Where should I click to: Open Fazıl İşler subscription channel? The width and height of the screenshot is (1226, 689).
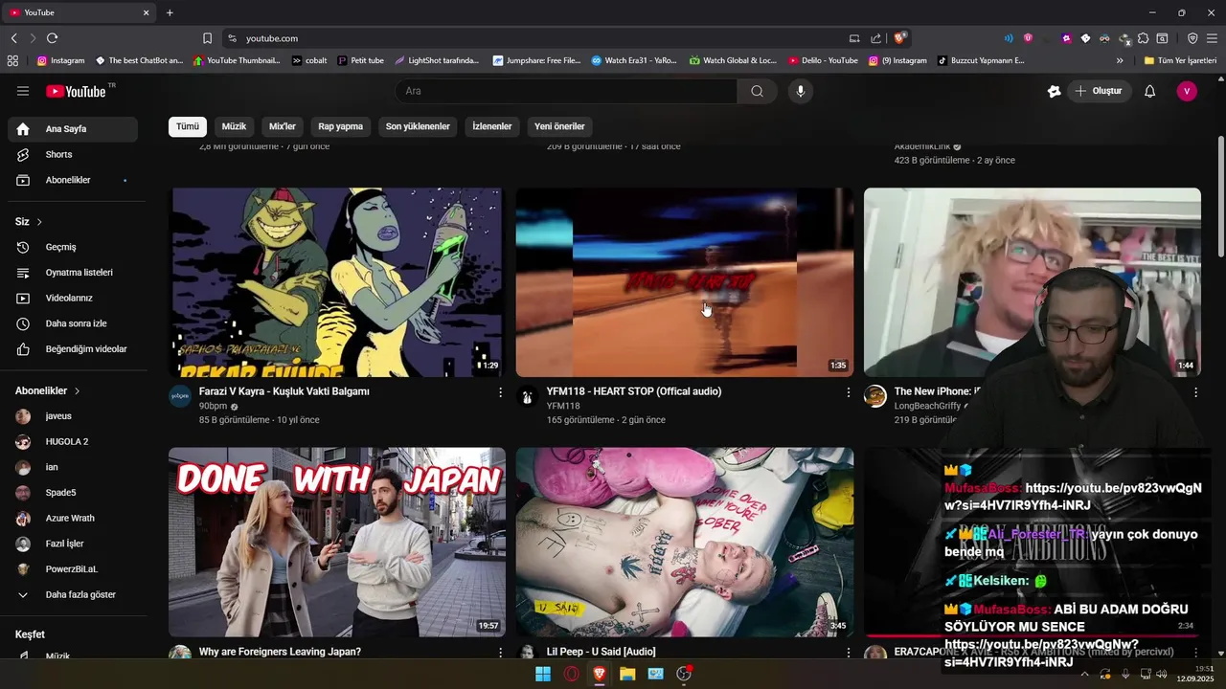pyautogui.click(x=73, y=544)
